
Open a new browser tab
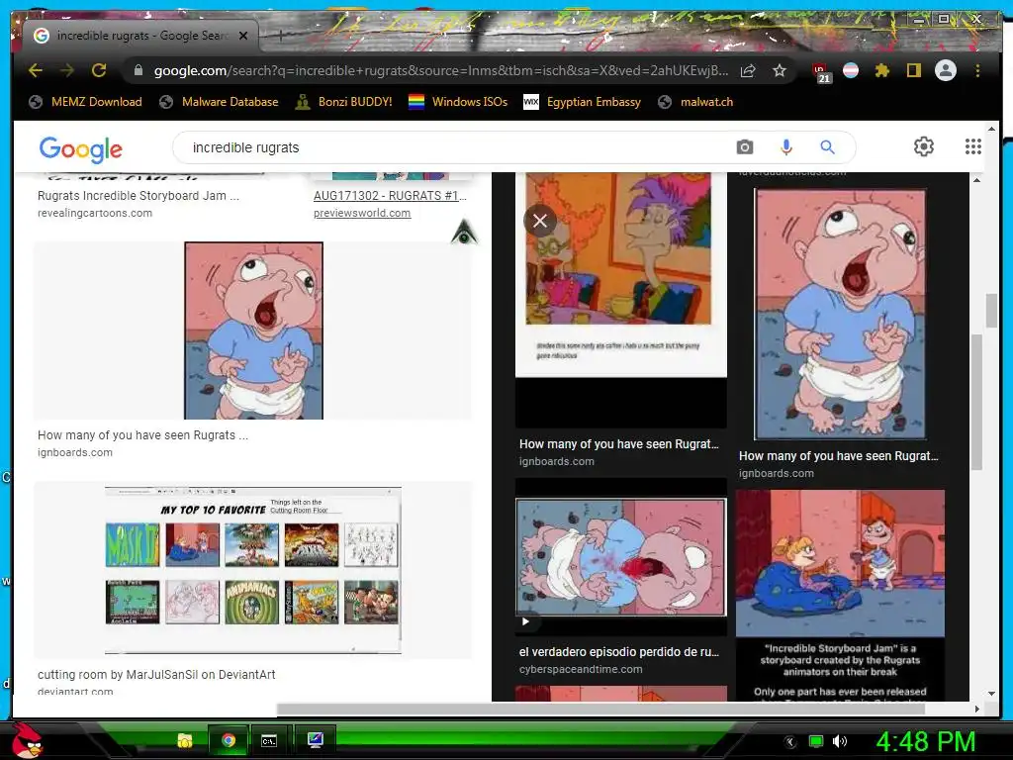click(280, 37)
